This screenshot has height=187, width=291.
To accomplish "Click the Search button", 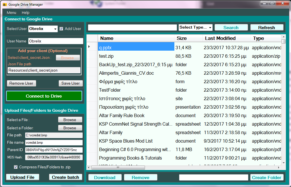I will pyautogui.click(x=231, y=27).
